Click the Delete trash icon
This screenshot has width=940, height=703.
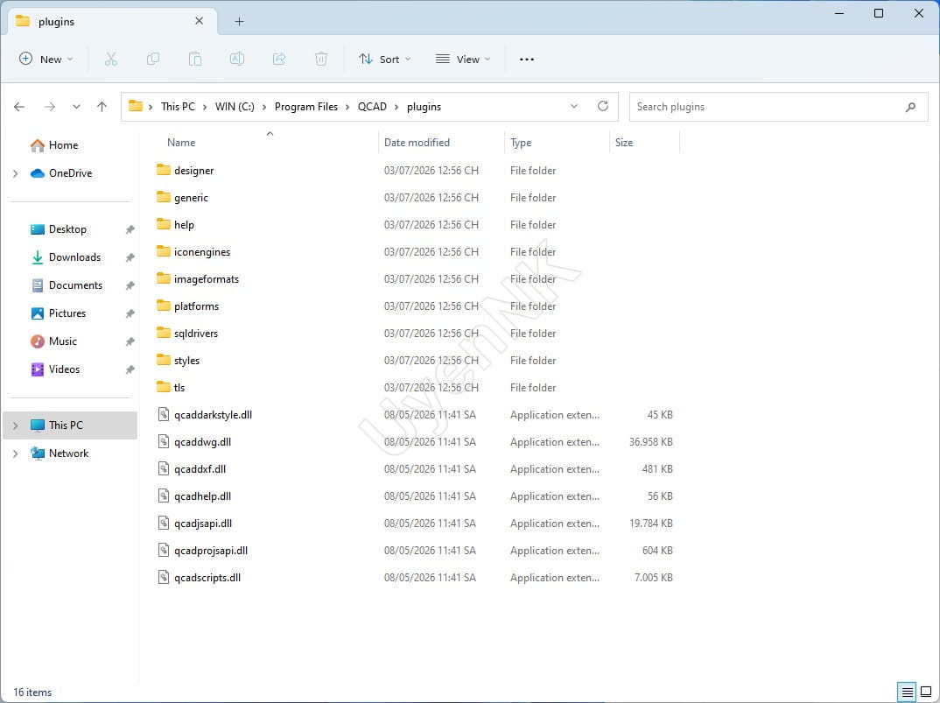tap(320, 59)
